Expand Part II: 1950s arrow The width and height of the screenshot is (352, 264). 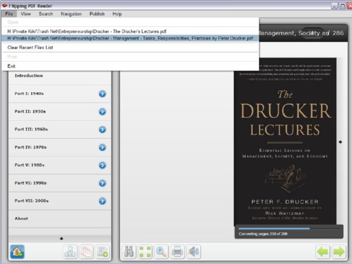[102, 111]
